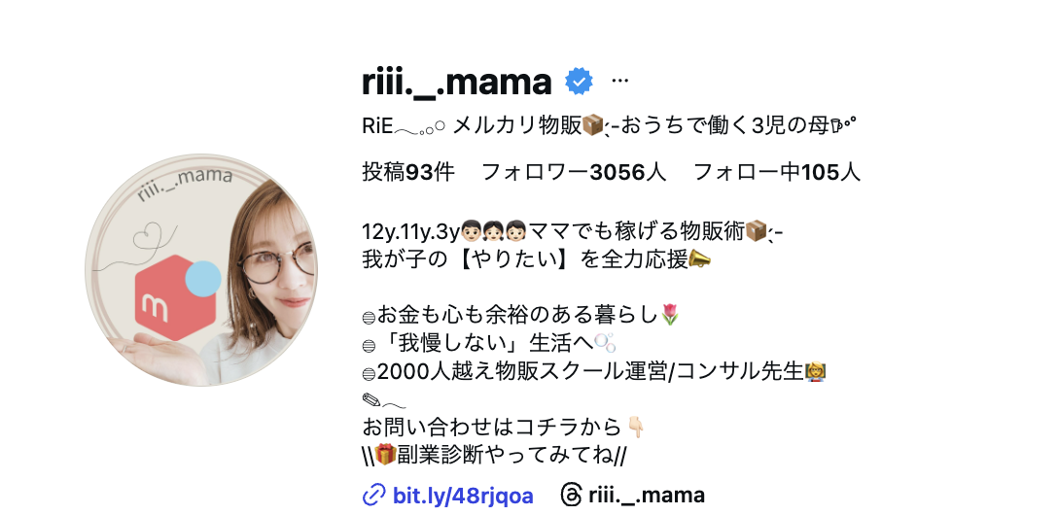This screenshot has width=1058, height=515.
Task: Click the RiE メルカリ物販 display name line
Action: pyautogui.click(x=610, y=125)
